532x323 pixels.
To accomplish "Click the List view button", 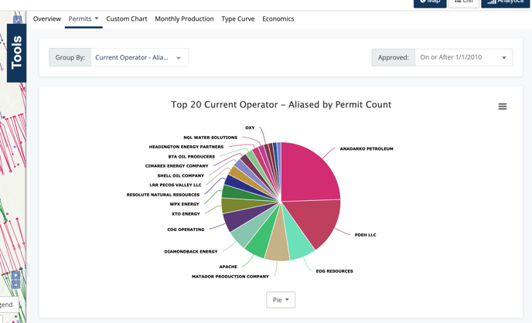I will tap(464, 3).
